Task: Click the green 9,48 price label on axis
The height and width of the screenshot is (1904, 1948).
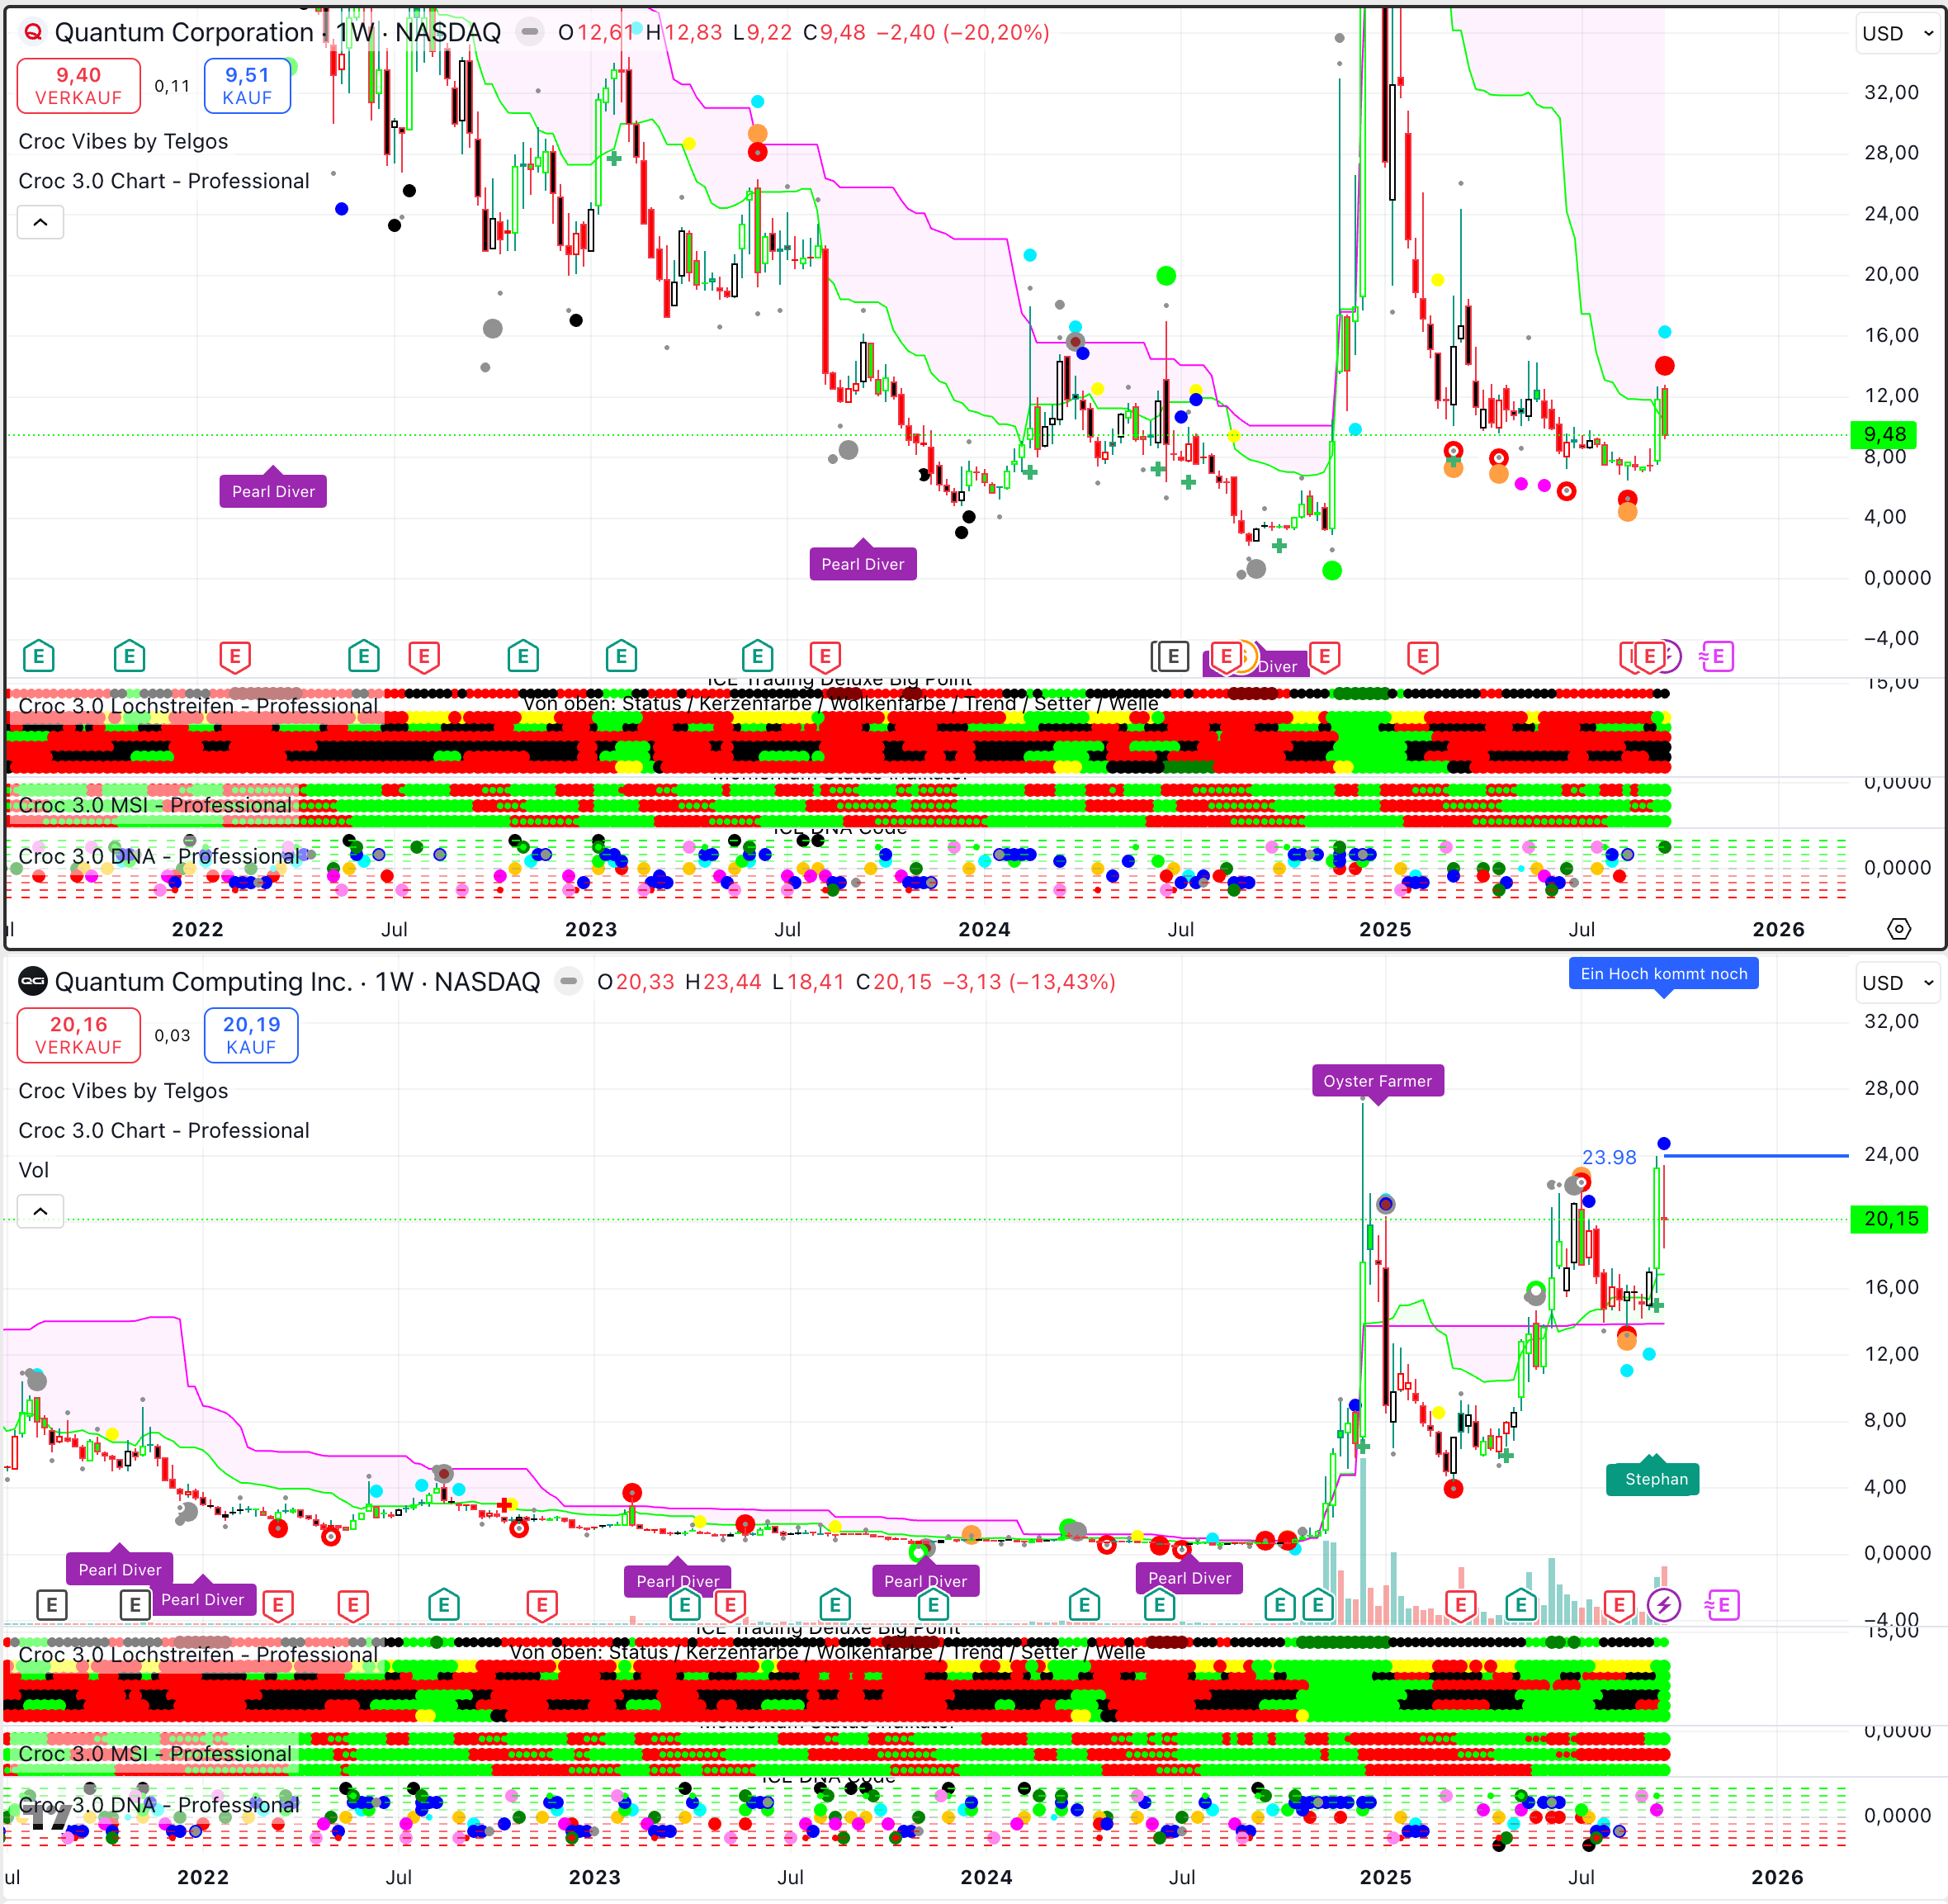Action: coord(1884,434)
